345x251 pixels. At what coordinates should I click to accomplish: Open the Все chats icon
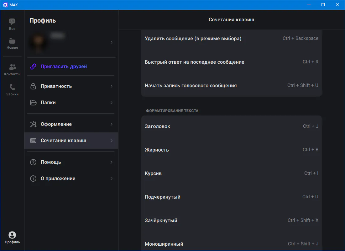[12, 22]
